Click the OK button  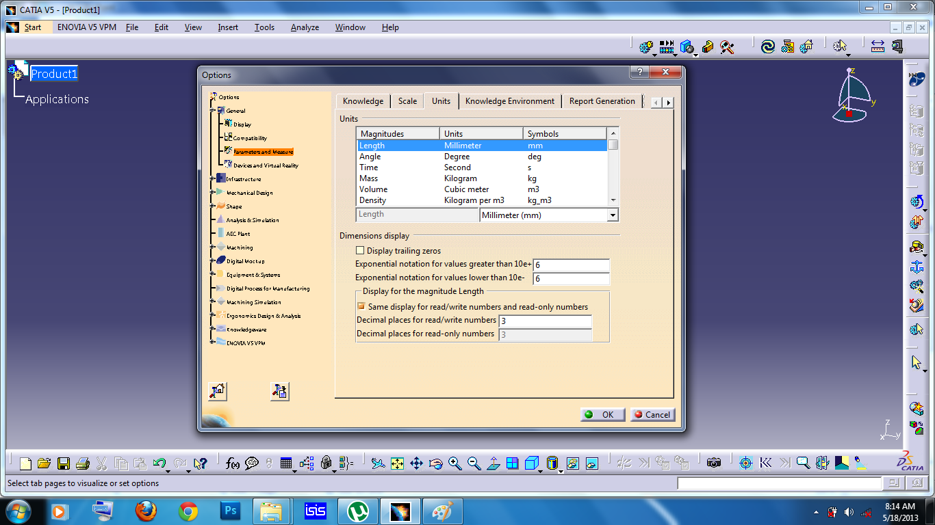coord(602,414)
